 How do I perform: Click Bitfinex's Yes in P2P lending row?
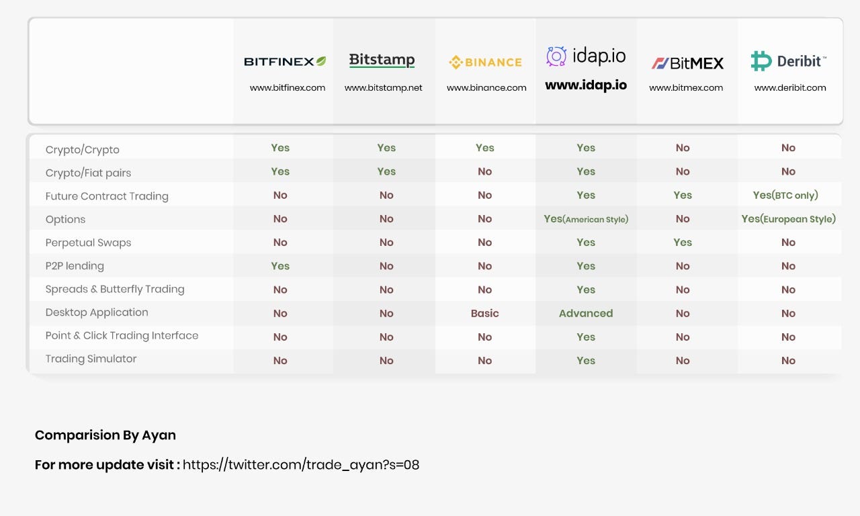pos(280,266)
